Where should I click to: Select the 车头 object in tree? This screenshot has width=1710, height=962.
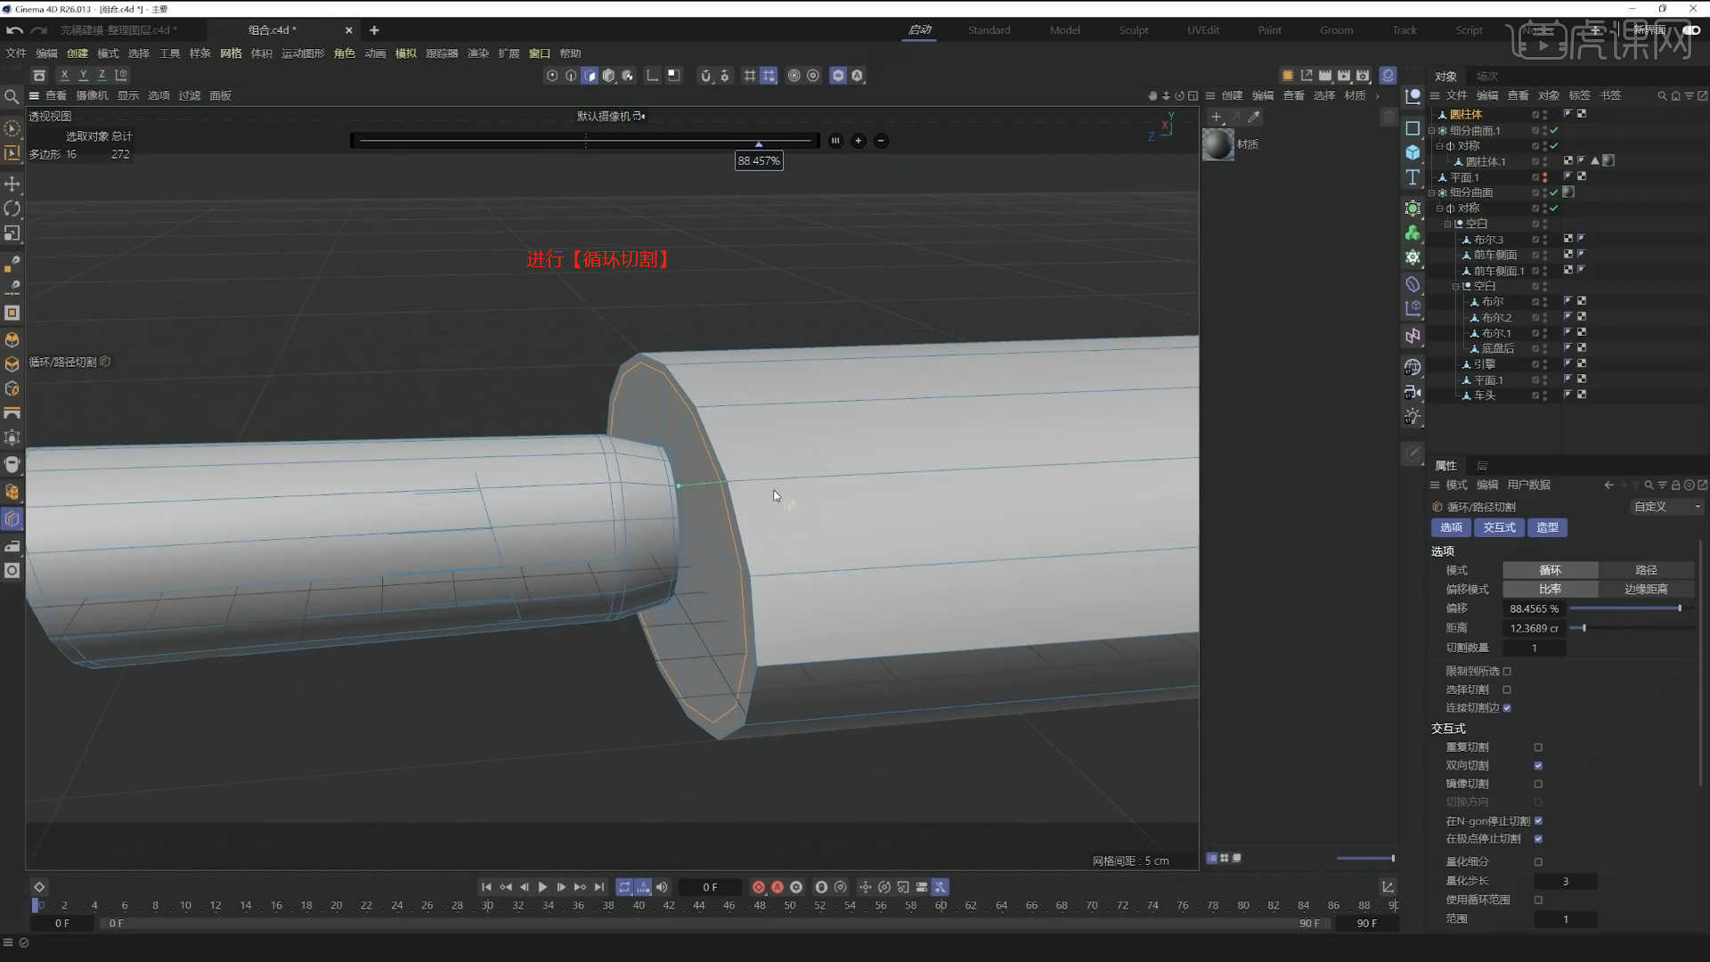tap(1485, 395)
